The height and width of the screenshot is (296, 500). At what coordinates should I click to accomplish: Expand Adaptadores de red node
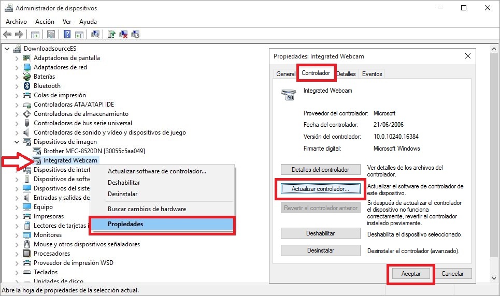pyautogui.click(x=17, y=68)
